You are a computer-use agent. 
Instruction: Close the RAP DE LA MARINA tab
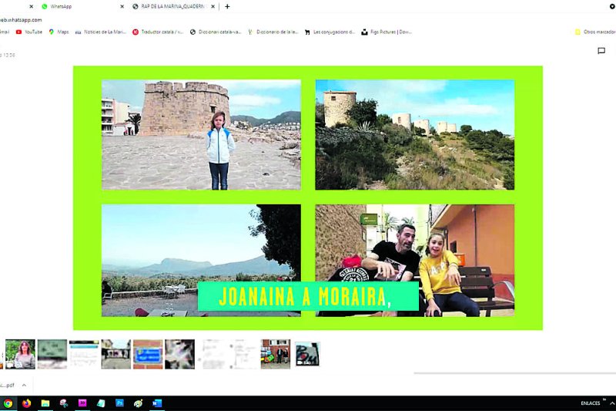213,6
